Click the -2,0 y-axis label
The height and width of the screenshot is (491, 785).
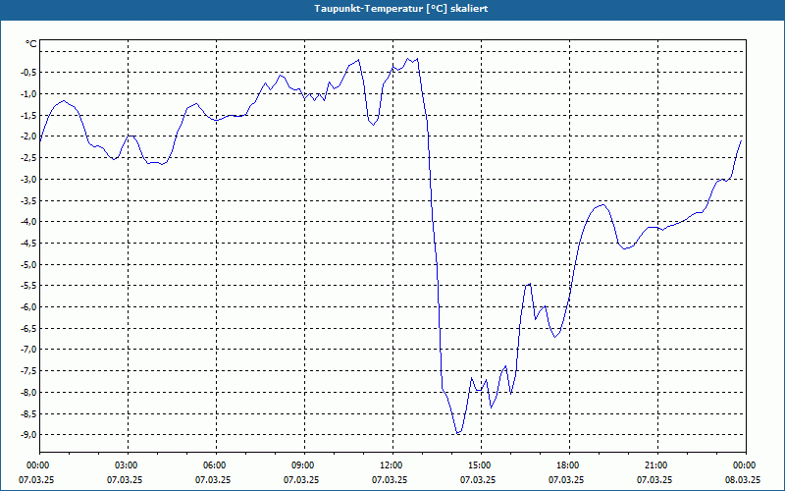click(x=28, y=136)
